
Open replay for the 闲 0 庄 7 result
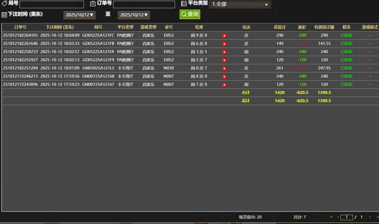coord(224,68)
